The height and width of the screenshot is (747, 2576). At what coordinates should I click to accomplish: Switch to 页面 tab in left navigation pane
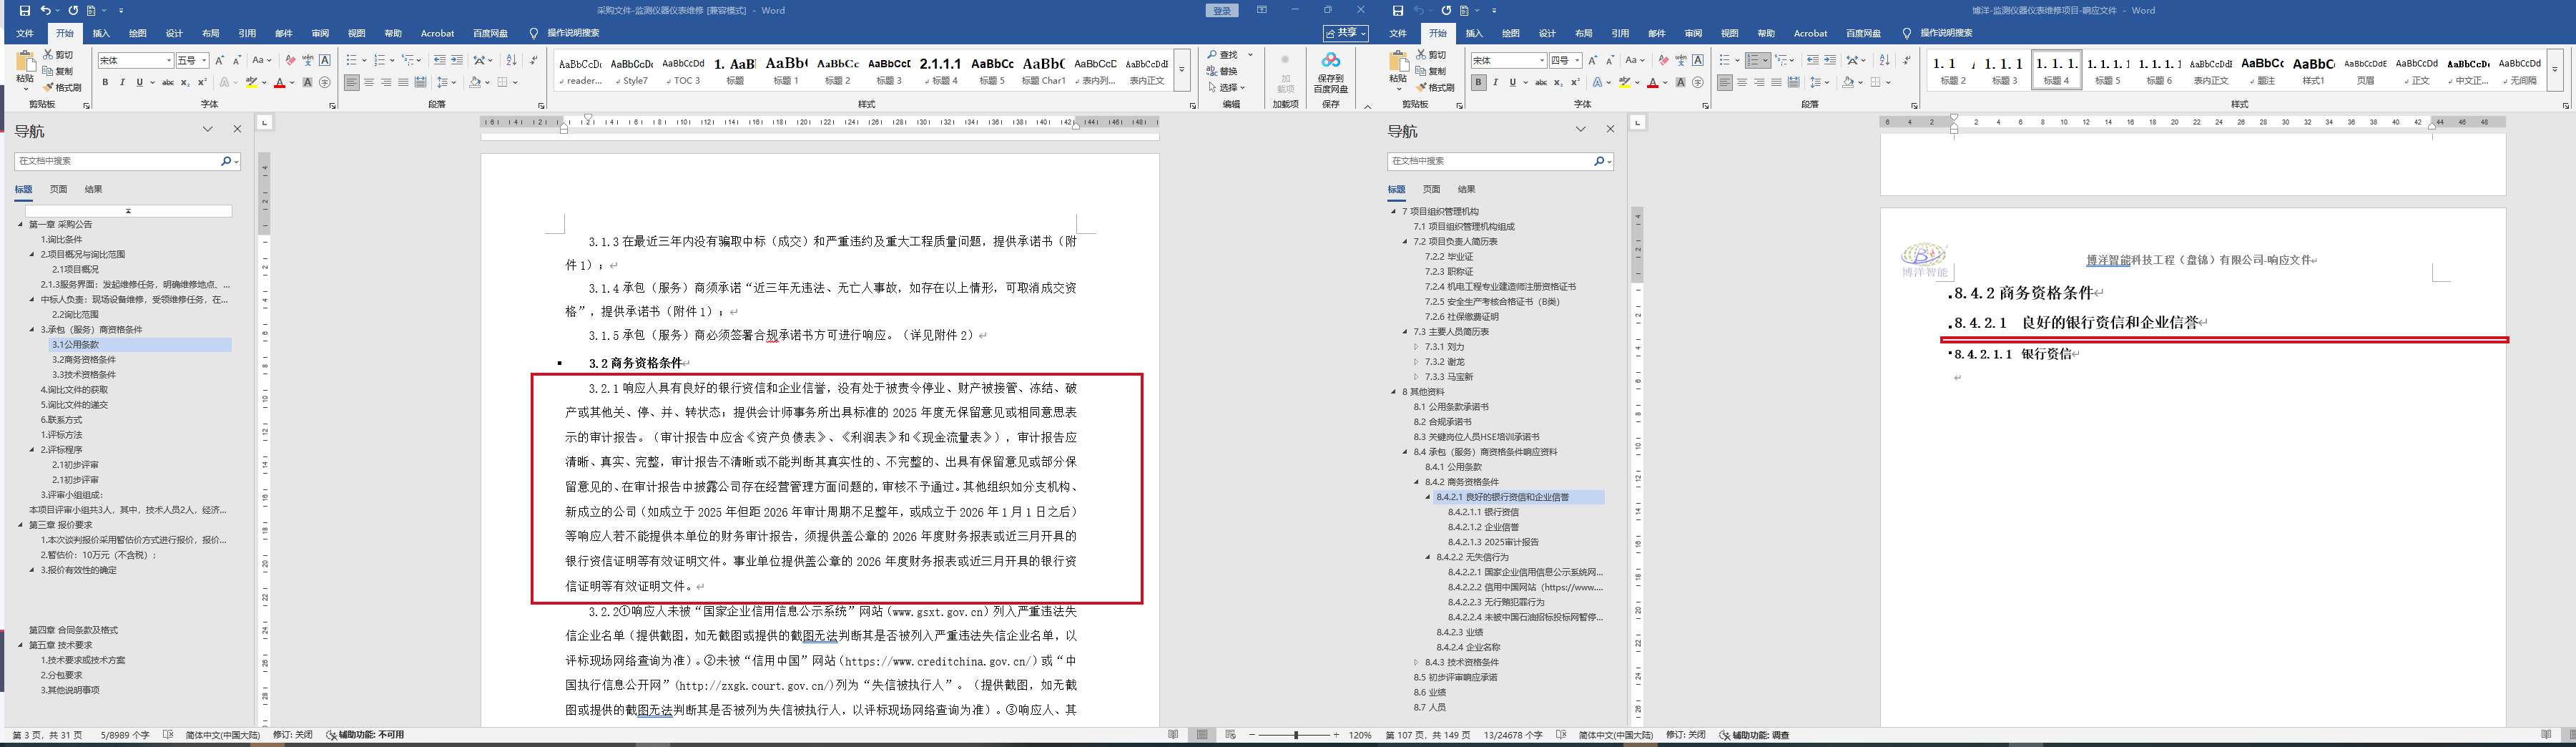pos(59,189)
